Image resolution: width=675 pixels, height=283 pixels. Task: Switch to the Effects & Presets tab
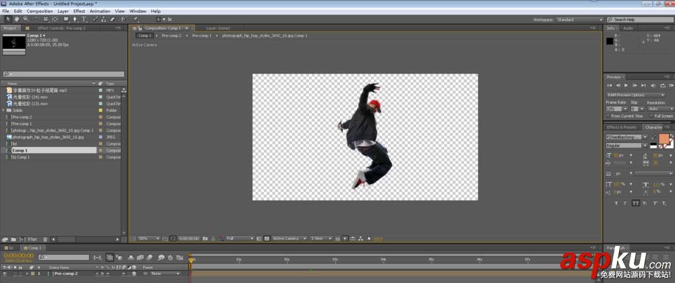click(622, 127)
